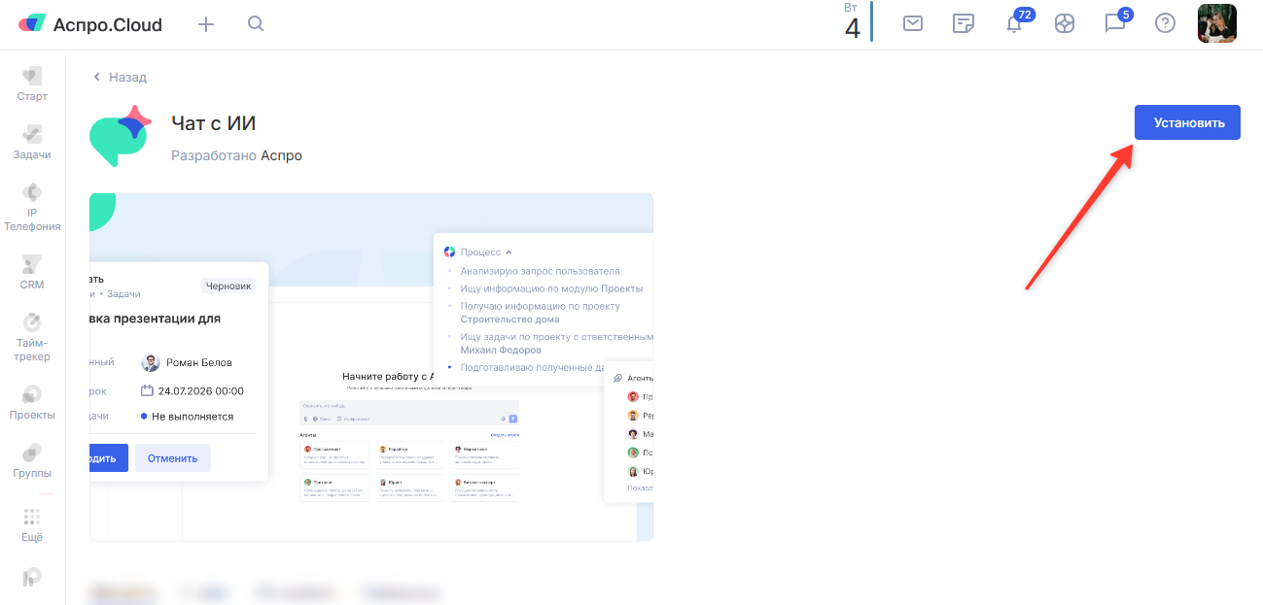Open Задачи in sidebar
This screenshot has width=1263, height=605.
(32, 143)
